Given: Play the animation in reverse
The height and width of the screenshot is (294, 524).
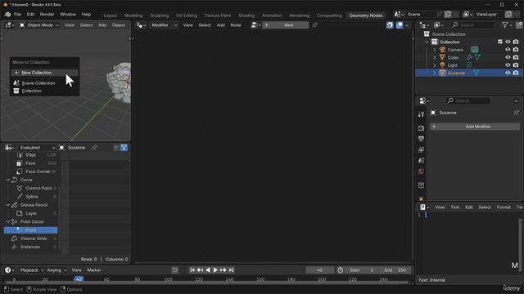Looking at the screenshot, I should [x=208, y=270].
